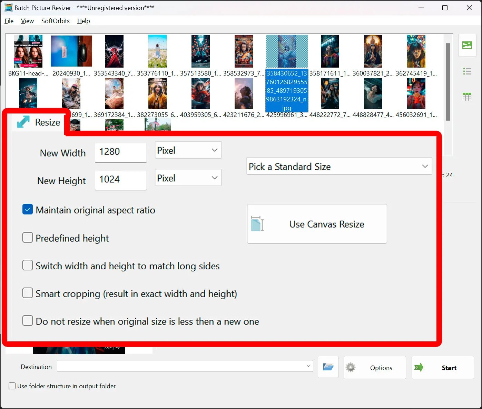Select thumbnail 448222772_7 image
The height and width of the screenshot is (409, 482).
[330, 93]
